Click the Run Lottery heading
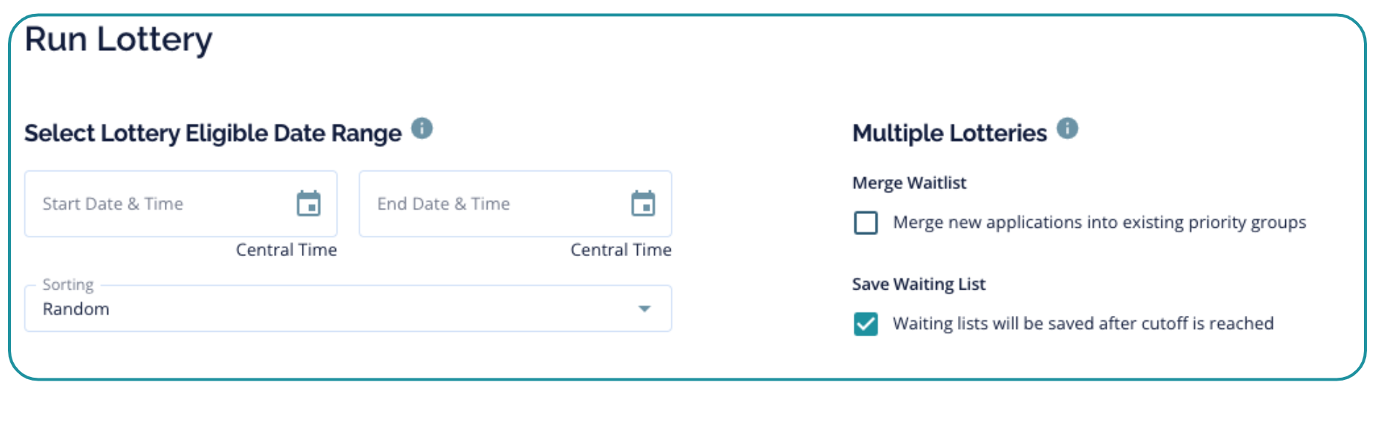 (118, 39)
